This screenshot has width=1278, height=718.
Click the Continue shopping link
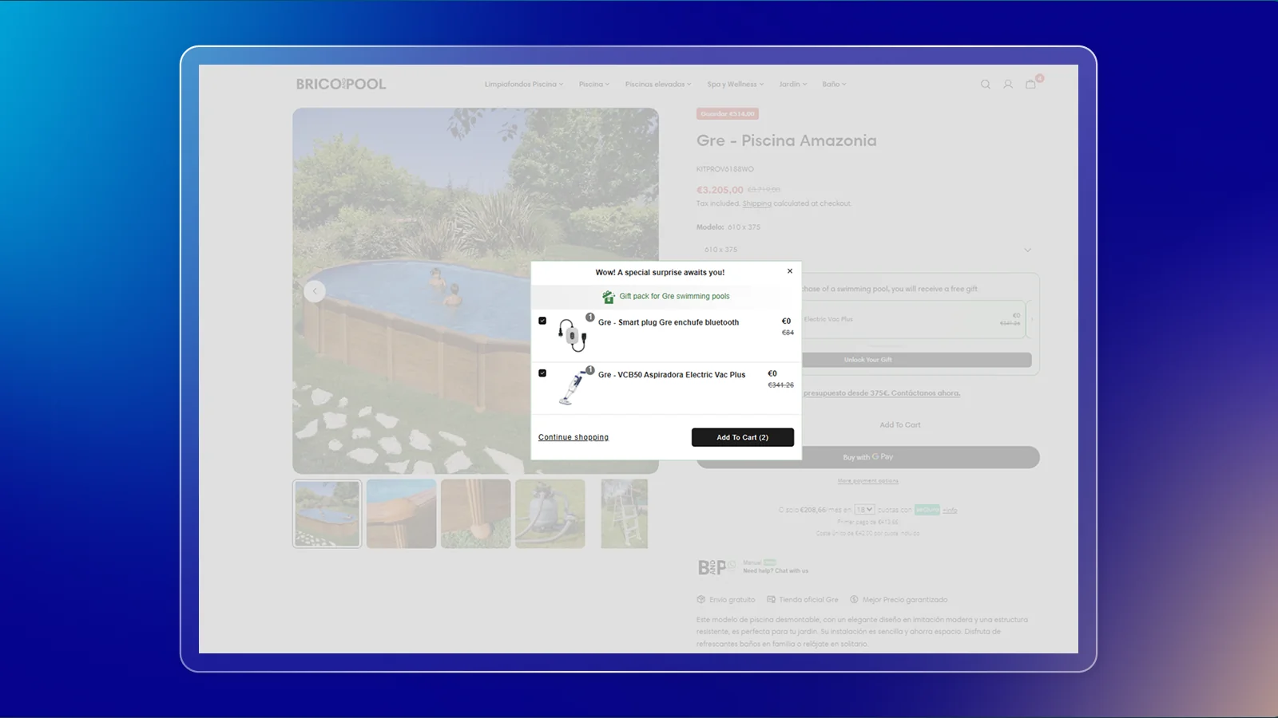point(574,437)
